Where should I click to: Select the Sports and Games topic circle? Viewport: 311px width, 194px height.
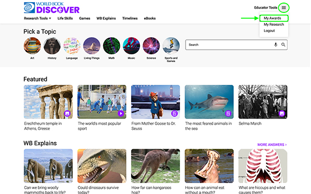pyautogui.click(x=171, y=46)
